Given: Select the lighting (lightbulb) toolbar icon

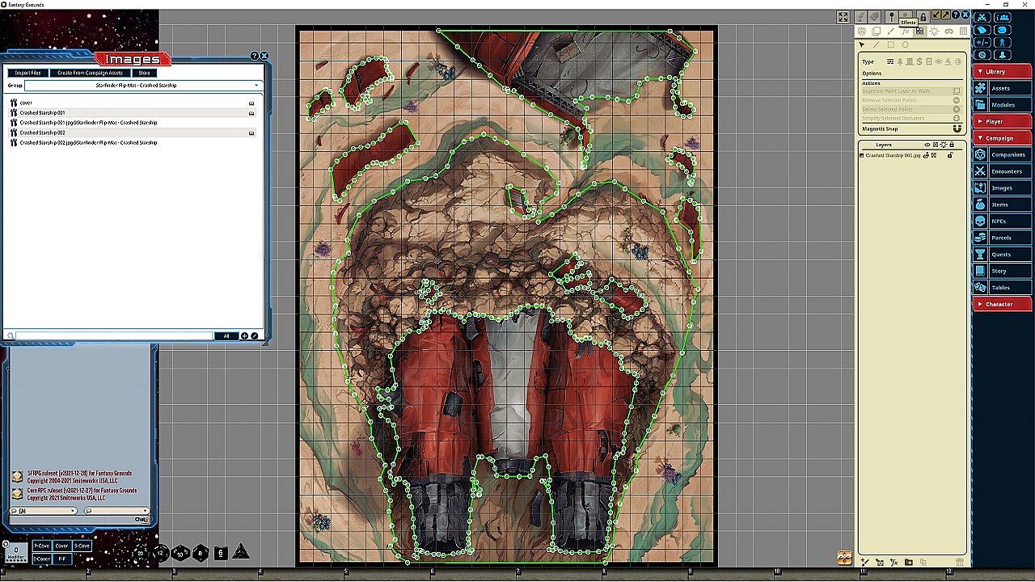Looking at the screenshot, I should click(x=934, y=32).
